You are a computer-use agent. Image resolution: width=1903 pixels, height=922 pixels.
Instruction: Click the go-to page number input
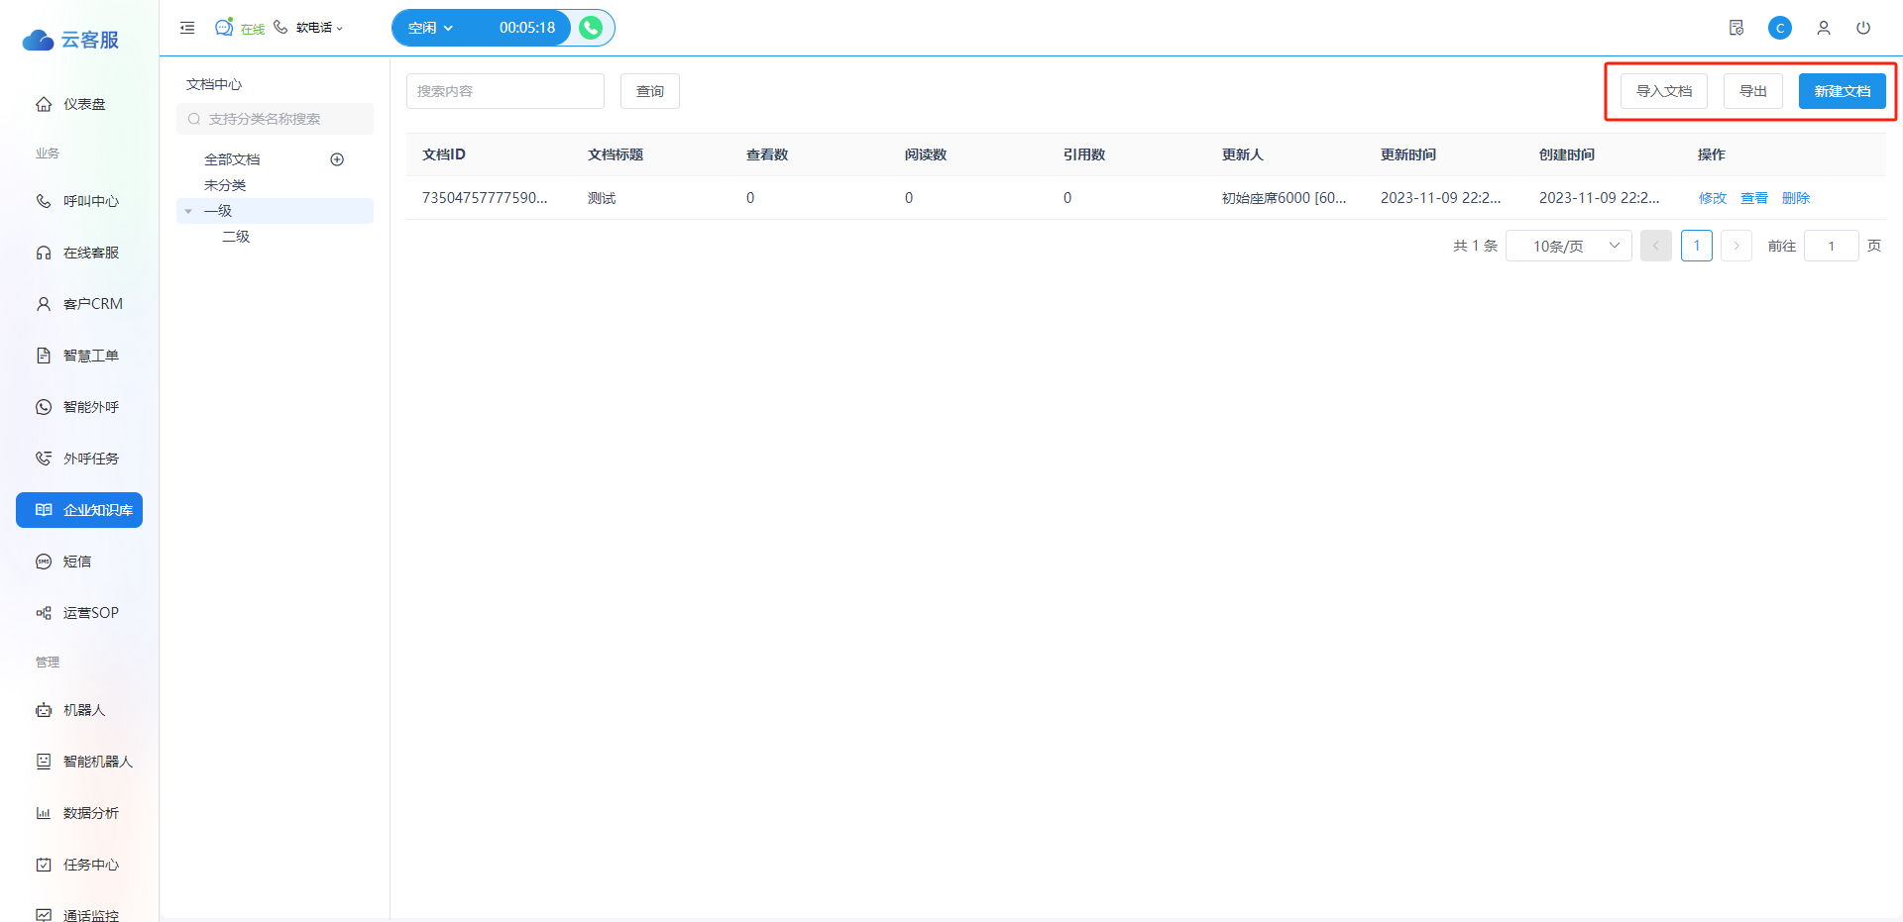tap(1832, 246)
